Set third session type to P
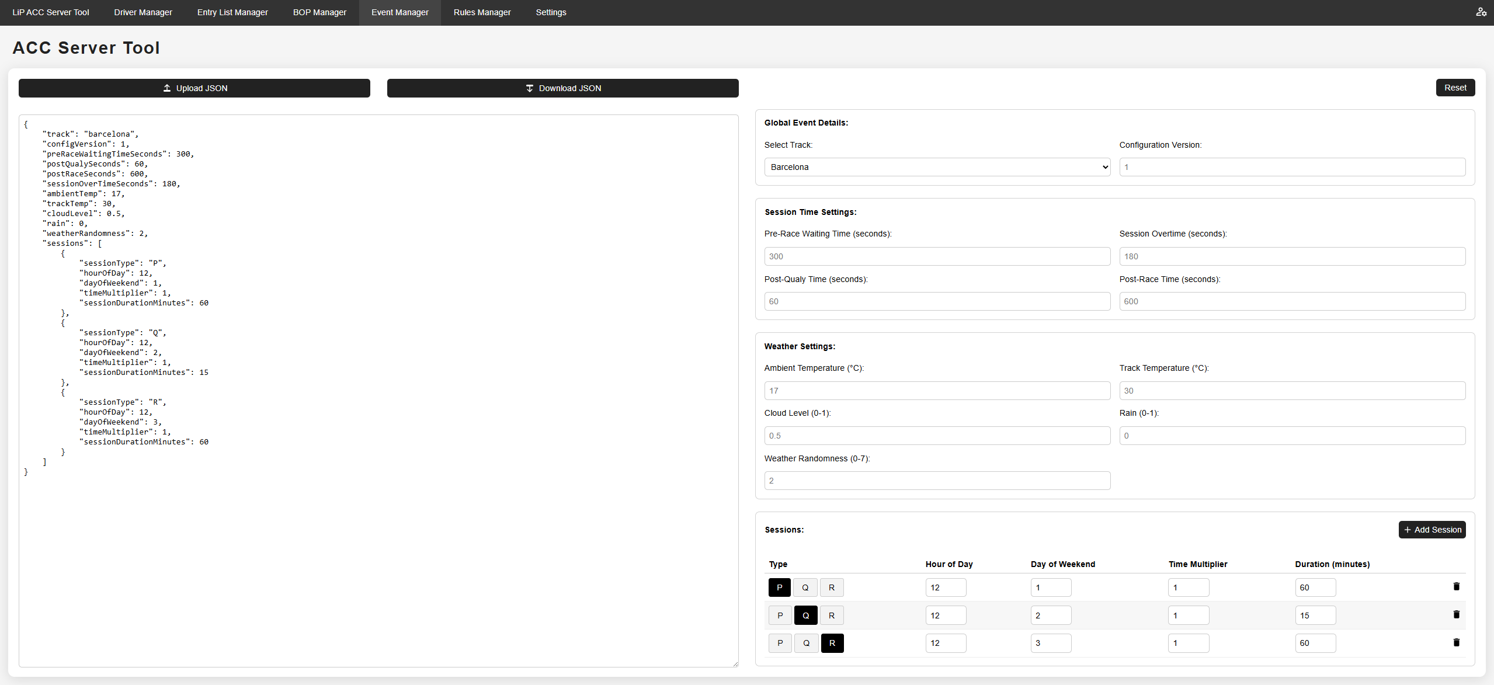Viewport: 1494px width, 685px height. pyautogui.click(x=780, y=643)
